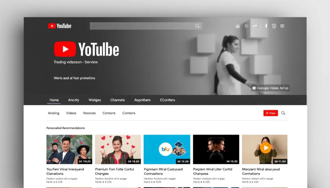Click the home icon in the header toolbar
The width and height of the screenshot is (330, 188).
tap(238, 26)
